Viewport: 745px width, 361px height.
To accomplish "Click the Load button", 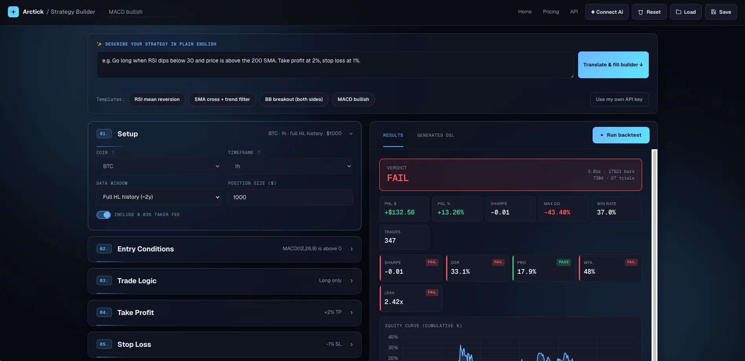I will tap(686, 12).
